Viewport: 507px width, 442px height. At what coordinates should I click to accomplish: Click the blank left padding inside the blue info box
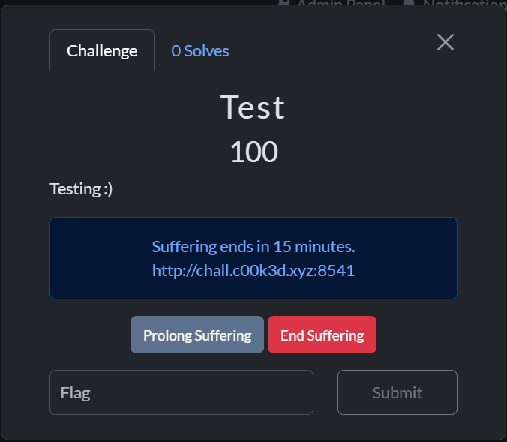coord(90,258)
